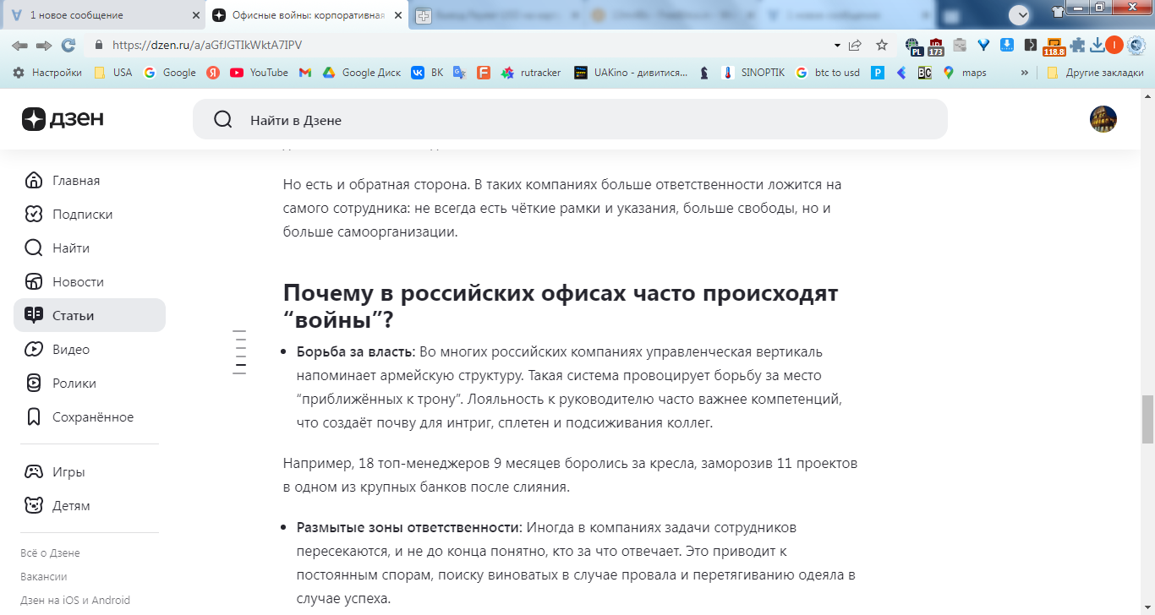This screenshot has width=1155, height=615.
Task: Click the Найти в Дзене search field
Action: pos(570,119)
